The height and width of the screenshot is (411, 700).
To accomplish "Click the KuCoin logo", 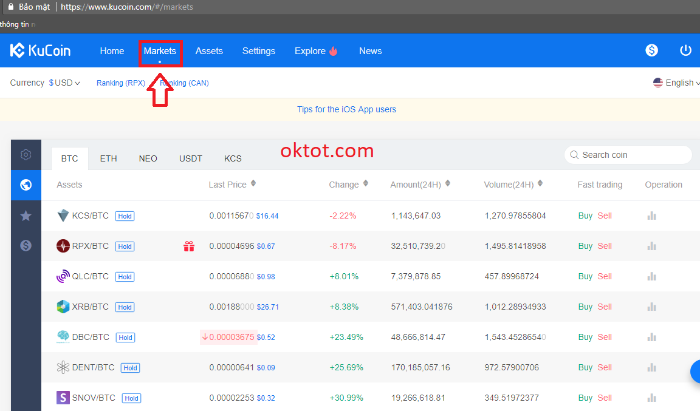I will coord(40,51).
